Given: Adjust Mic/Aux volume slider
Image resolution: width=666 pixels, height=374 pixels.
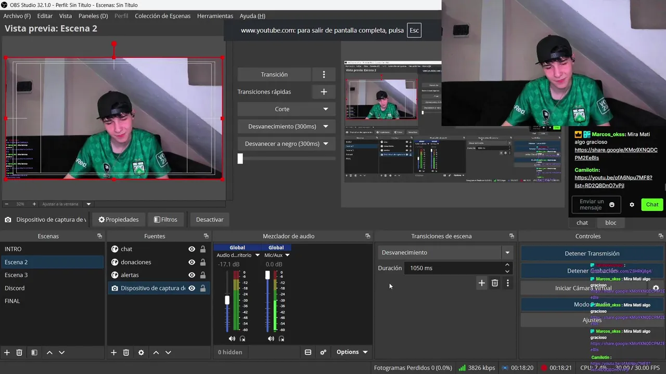Looking at the screenshot, I should click(267, 275).
